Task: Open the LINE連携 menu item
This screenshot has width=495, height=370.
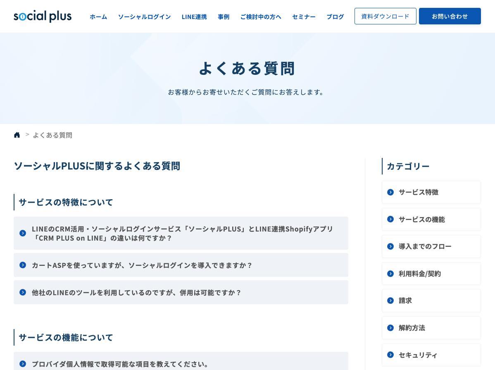Action: (194, 17)
